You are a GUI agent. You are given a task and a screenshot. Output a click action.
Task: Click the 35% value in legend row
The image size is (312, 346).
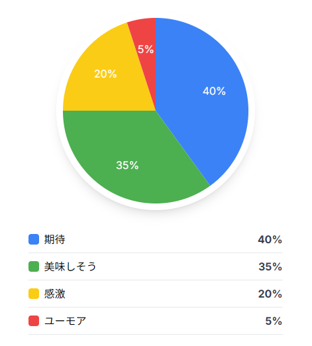[x=270, y=266]
